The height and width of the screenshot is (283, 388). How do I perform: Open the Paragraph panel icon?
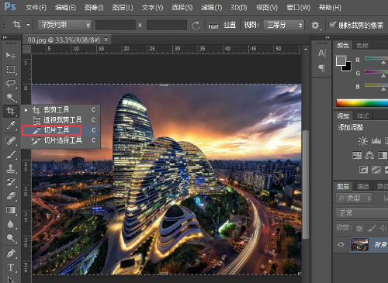321,68
